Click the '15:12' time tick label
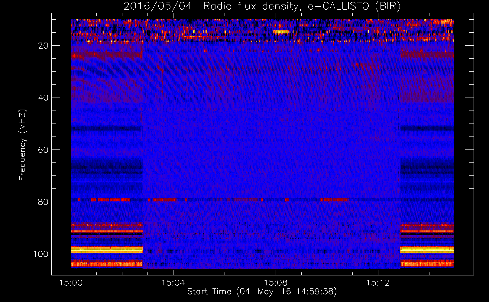This screenshot has height=302, width=489. pos(378,283)
